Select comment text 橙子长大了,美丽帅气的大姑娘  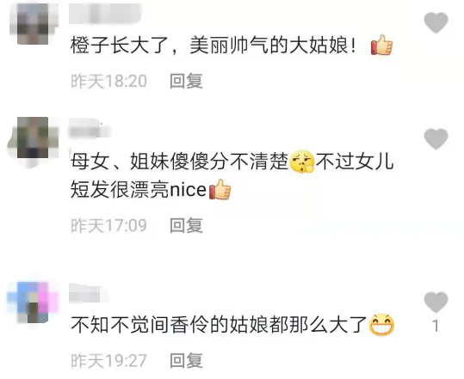pyautogui.click(x=213, y=46)
